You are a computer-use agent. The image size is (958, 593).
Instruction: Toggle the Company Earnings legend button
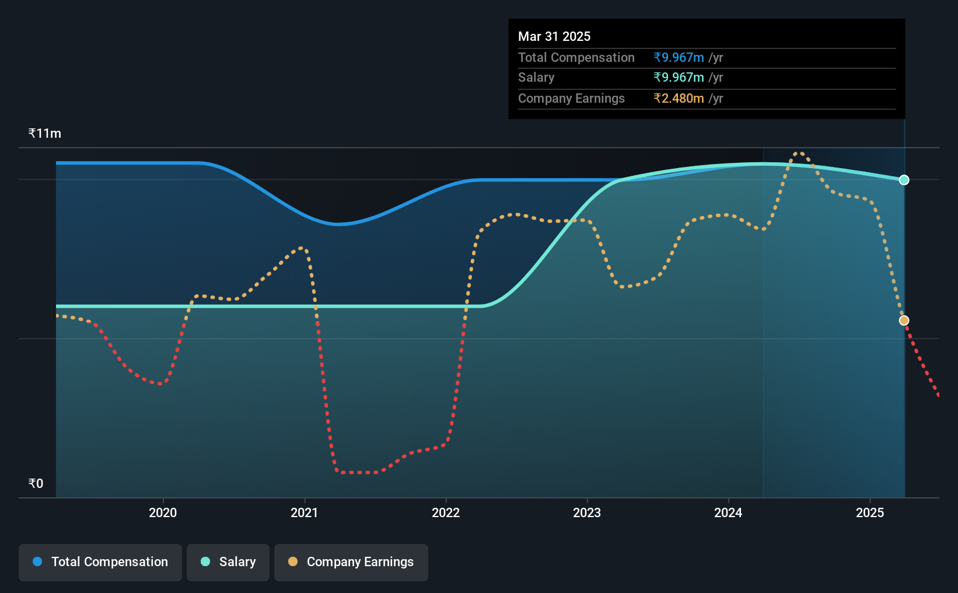[x=351, y=562]
